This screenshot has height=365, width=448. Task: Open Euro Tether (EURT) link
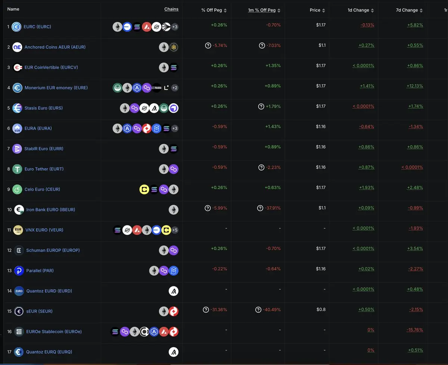44,169
